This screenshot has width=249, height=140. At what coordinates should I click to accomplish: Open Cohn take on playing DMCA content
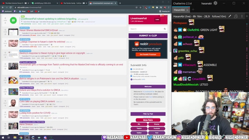point(37,101)
